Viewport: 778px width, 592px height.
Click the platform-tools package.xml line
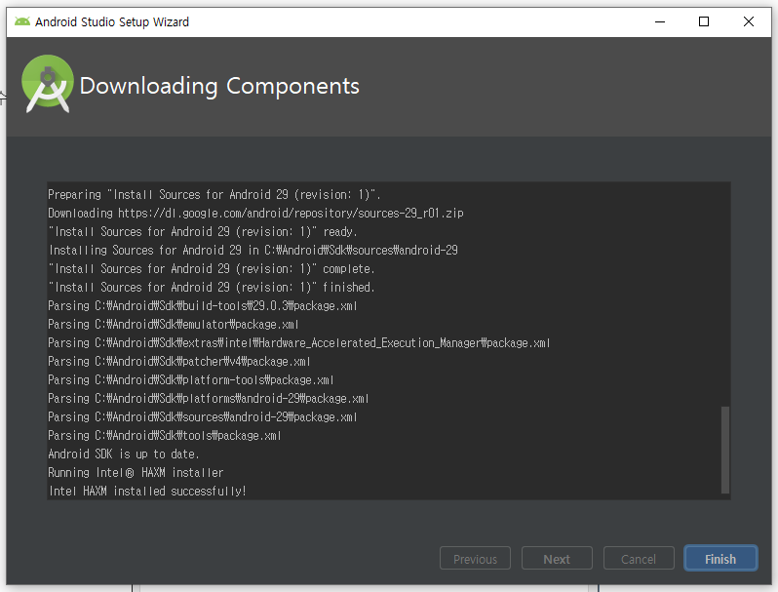(x=191, y=379)
